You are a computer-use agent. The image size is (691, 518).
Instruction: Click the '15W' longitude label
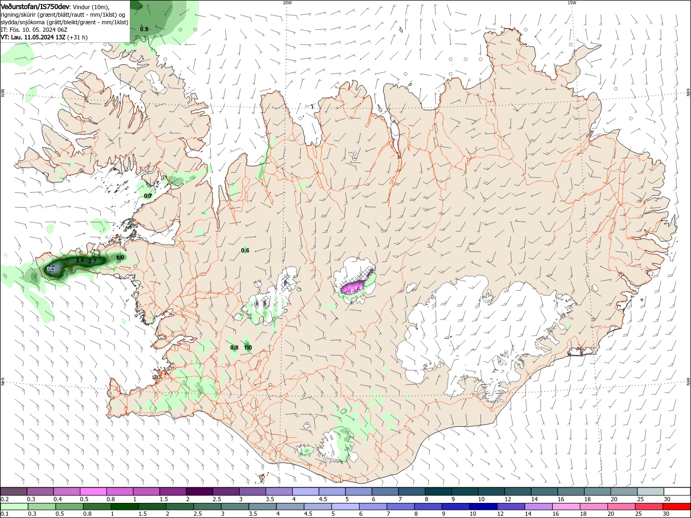point(572,3)
